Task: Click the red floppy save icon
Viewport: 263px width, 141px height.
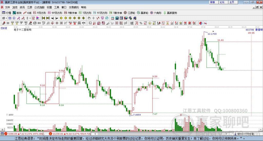Action: pyautogui.click(x=126, y=18)
